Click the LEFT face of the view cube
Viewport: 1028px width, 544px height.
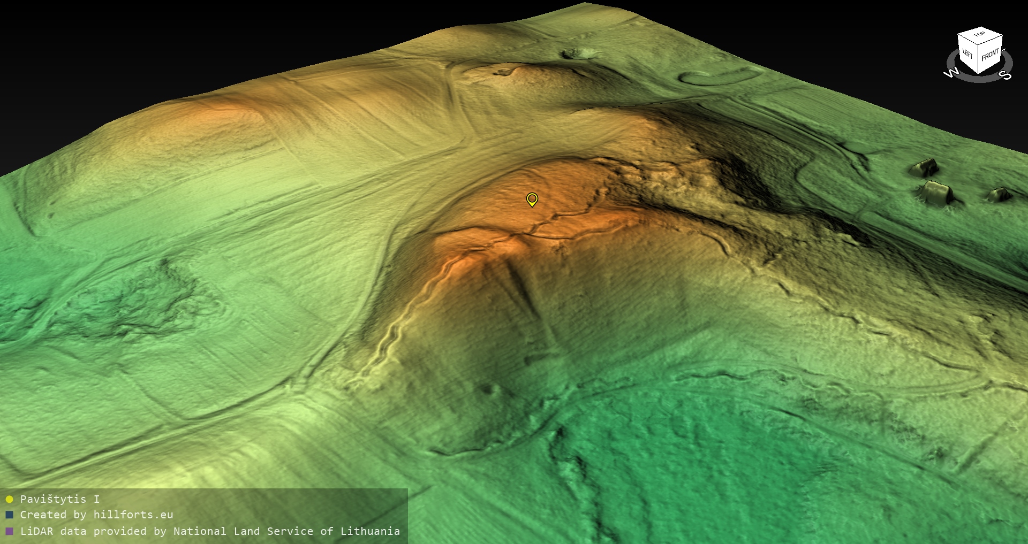[967, 54]
